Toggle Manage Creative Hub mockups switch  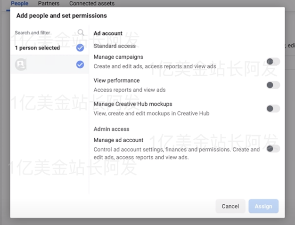click(x=273, y=109)
